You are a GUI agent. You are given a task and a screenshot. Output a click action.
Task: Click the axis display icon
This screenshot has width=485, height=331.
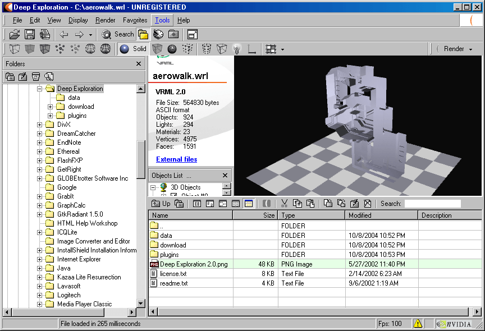point(252,49)
